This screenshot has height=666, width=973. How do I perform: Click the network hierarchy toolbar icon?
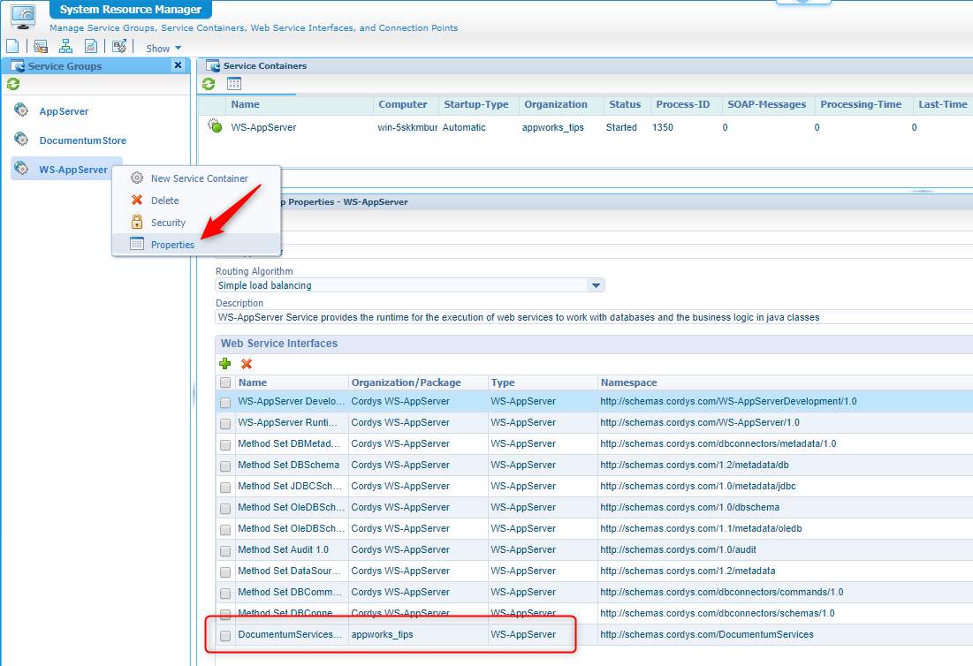[x=65, y=47]
